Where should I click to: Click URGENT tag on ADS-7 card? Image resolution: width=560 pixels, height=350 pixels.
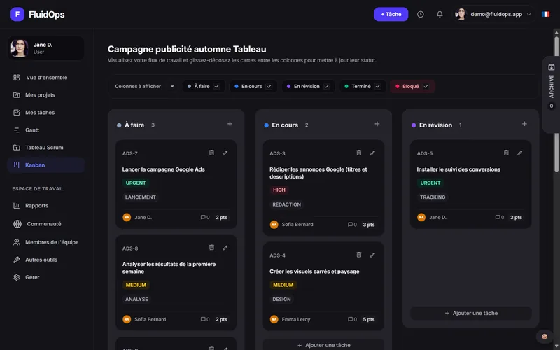[x=136, y=183]
